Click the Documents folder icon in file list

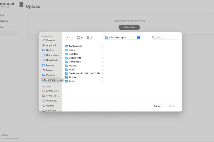point(67,58)
